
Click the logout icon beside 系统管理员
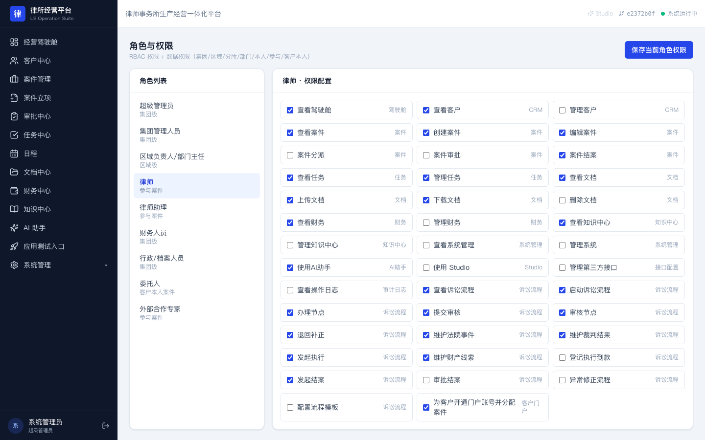pyautogui.click(x=106, y=426)
